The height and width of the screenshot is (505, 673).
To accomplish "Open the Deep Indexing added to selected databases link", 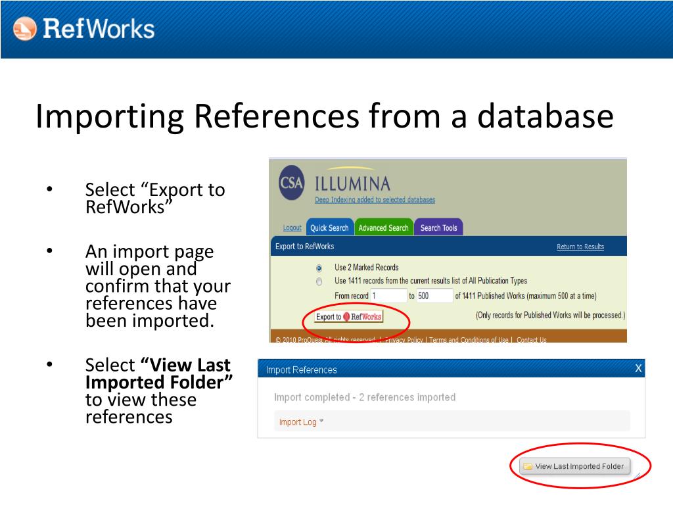I will (x=375, y=200).
